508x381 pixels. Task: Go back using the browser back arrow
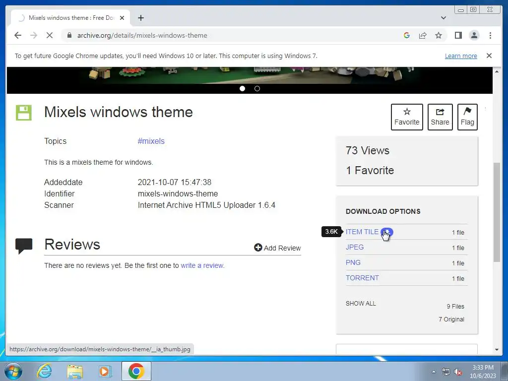point(18,35)
